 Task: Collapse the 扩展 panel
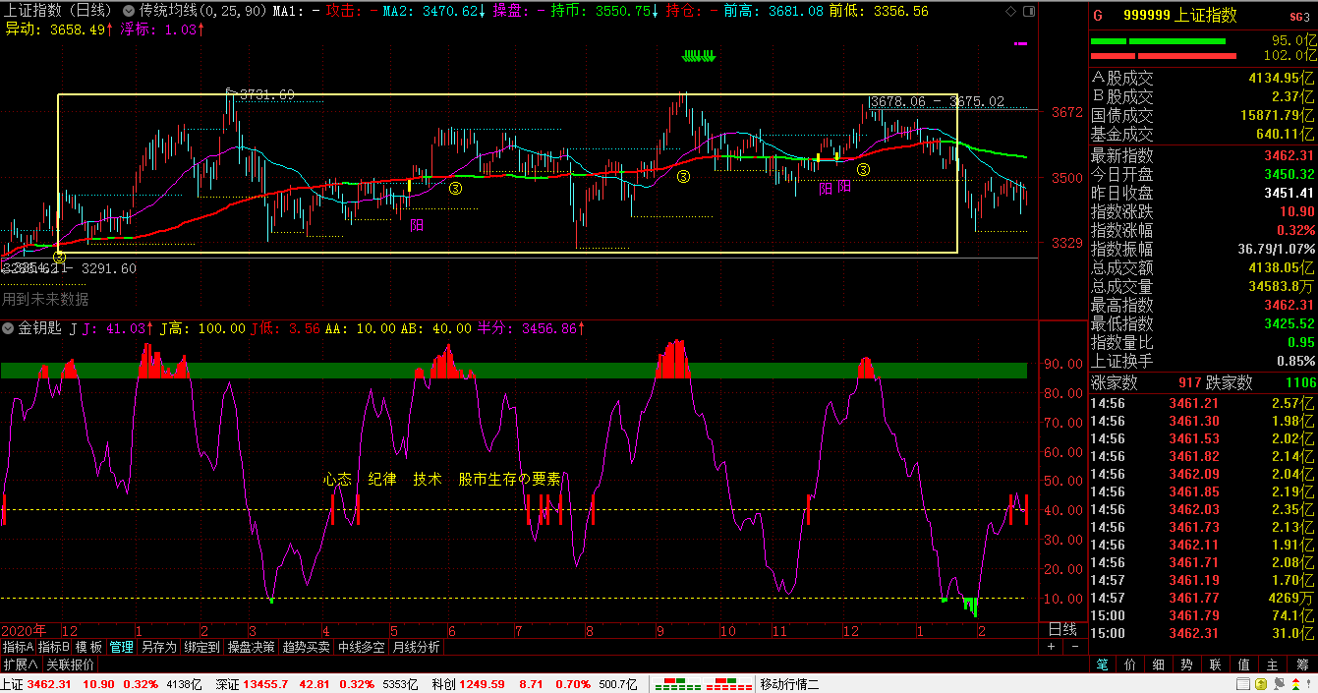(x=21, y=664)
